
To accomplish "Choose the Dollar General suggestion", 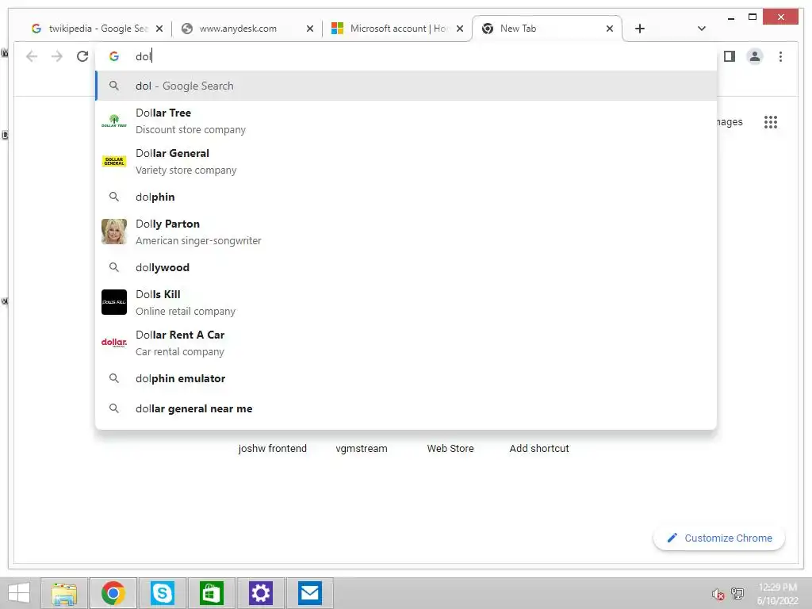I will tap(406, 162).
